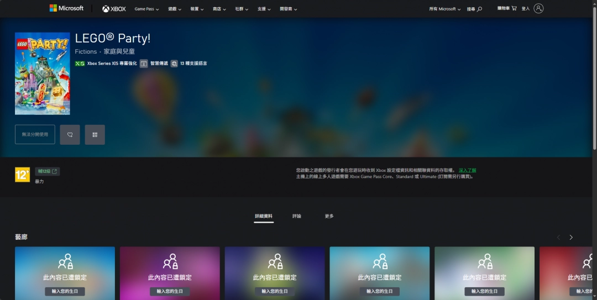
Task: Select the 家庭與兒童 category link
Action: [x=119, y=51]
